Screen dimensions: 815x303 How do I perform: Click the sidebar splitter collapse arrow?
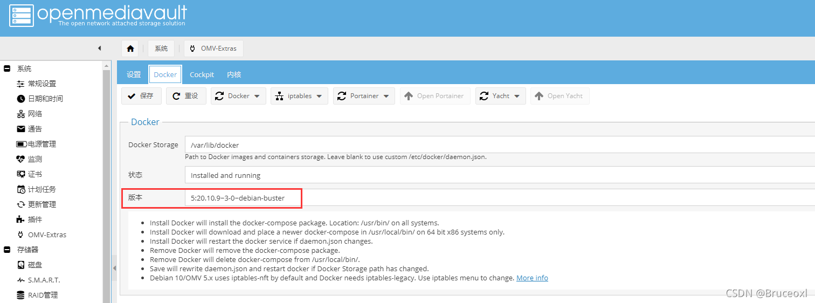pyautogui.click(x=114, y=268)
